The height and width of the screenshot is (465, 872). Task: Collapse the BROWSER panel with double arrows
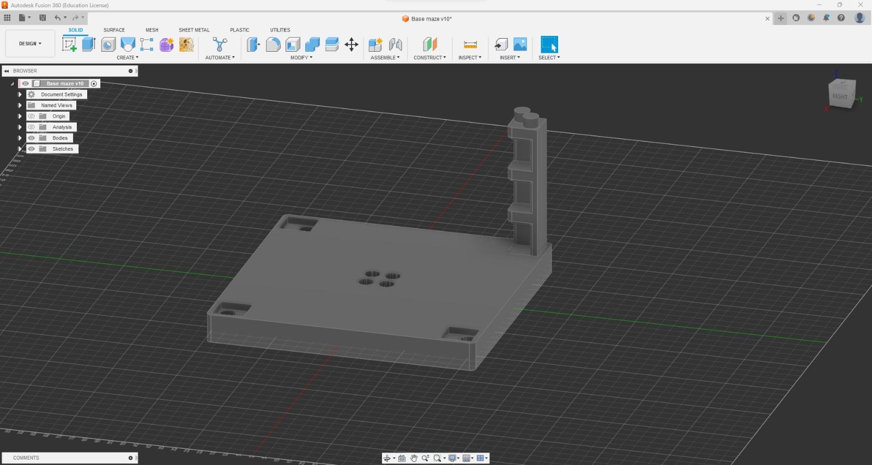click(7, 71)
